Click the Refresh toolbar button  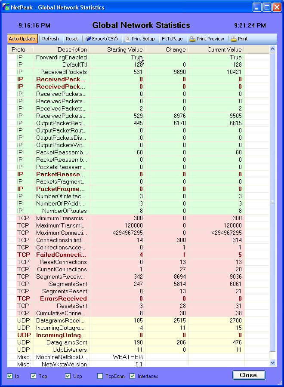pyautogui.click(x=50, y=39)
